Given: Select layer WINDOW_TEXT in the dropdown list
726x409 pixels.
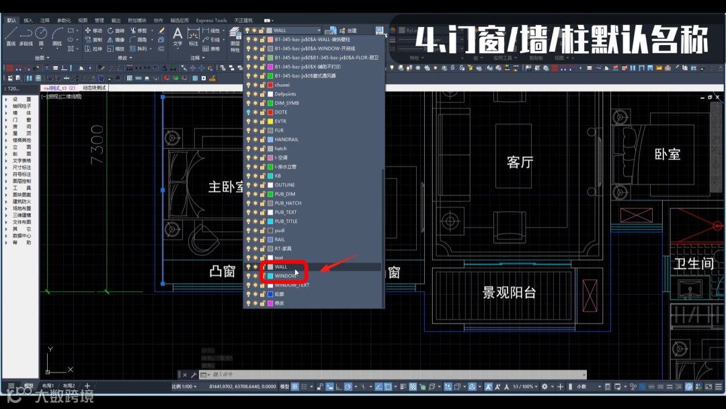Looking at the screenshot, I should click(x=314, y=285).
